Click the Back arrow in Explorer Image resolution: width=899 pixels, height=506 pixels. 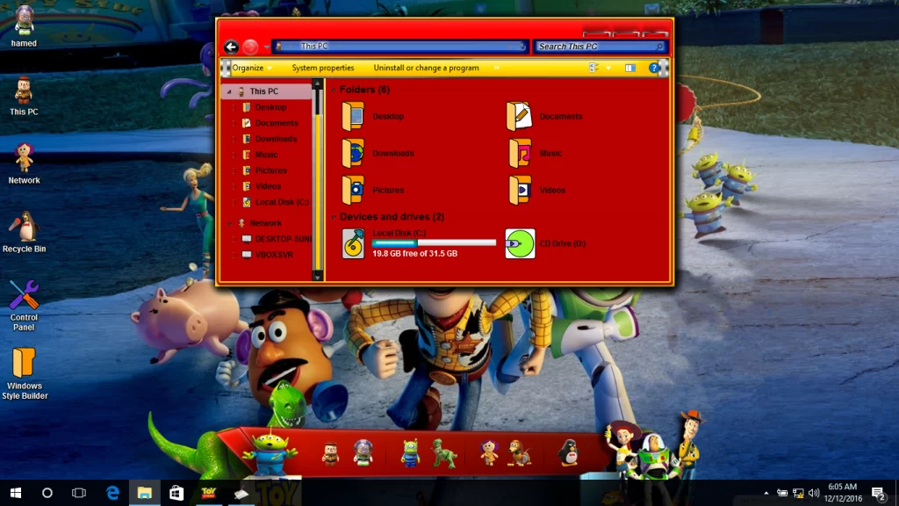[231, 47]
